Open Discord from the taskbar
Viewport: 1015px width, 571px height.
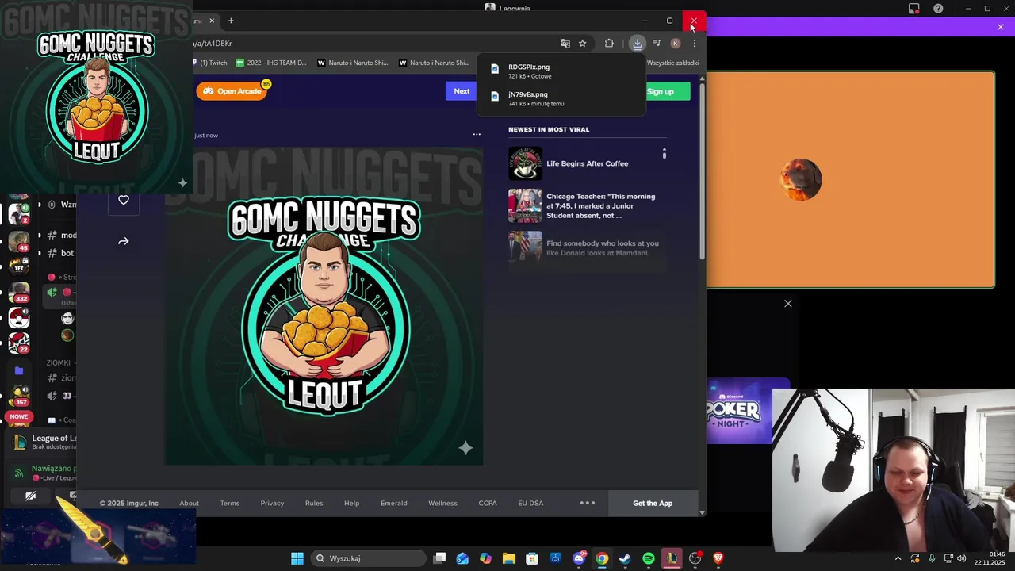pos(579,558)
